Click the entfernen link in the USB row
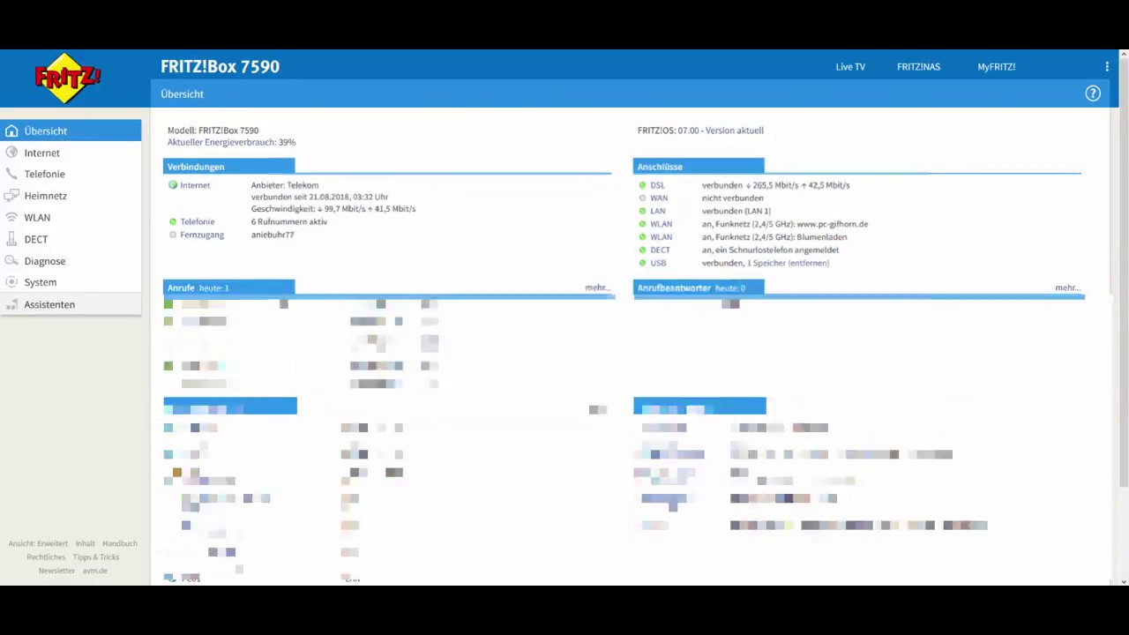This screenshot has width=1129, height=635. pyautogui.click(x=808, y=263)
